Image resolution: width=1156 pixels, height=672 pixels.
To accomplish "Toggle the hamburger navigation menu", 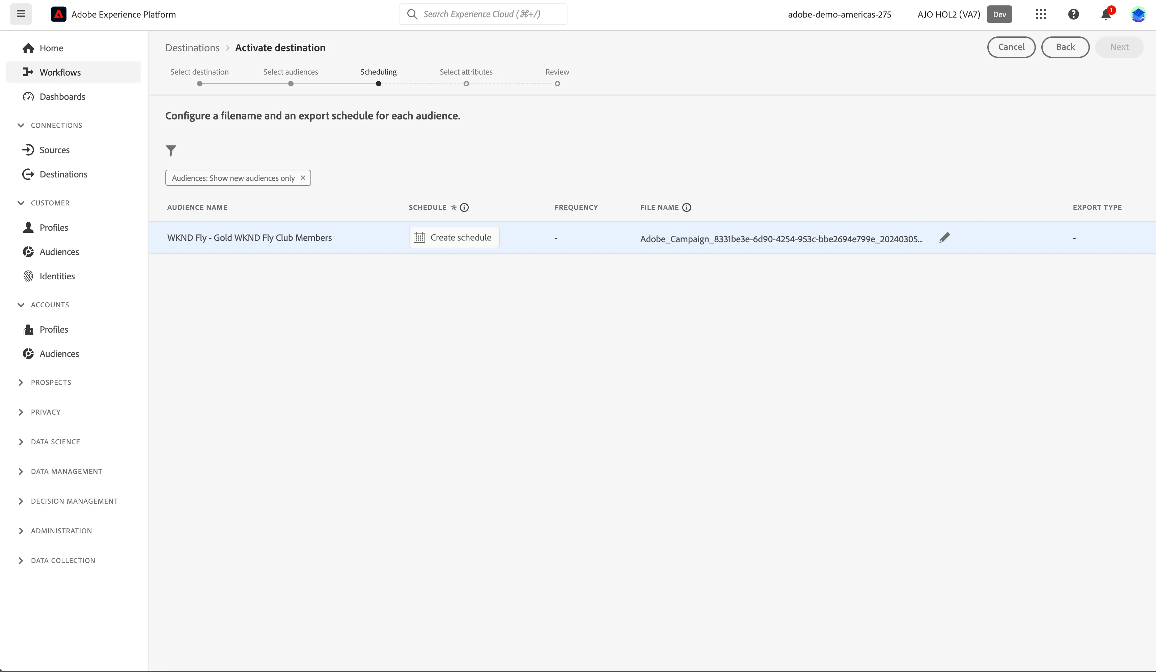I will coord(21,14).
